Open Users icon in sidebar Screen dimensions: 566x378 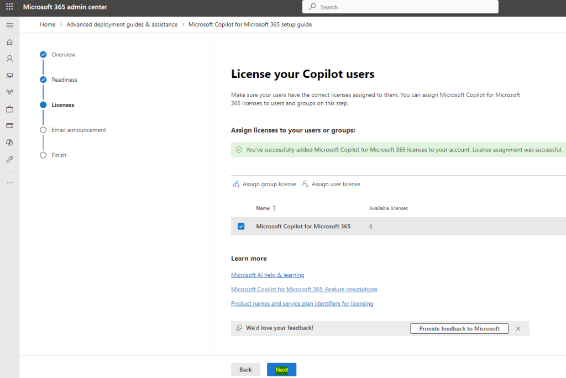(x=10, y=59)
